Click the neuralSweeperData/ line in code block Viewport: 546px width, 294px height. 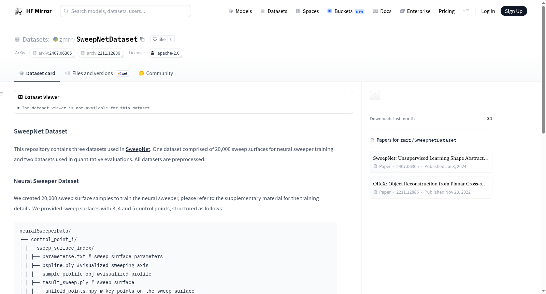click(45, 231)
